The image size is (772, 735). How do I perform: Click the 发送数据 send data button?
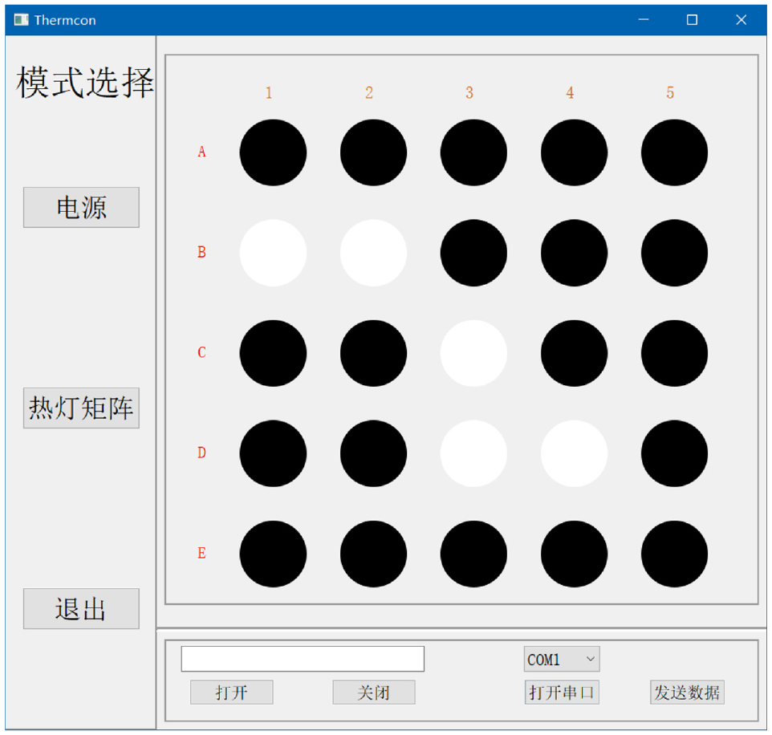coord(687,692)
